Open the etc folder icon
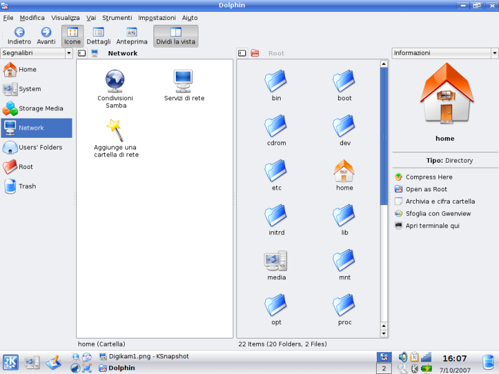This screenshot has height=374, width=499. (x=276, y=170)
